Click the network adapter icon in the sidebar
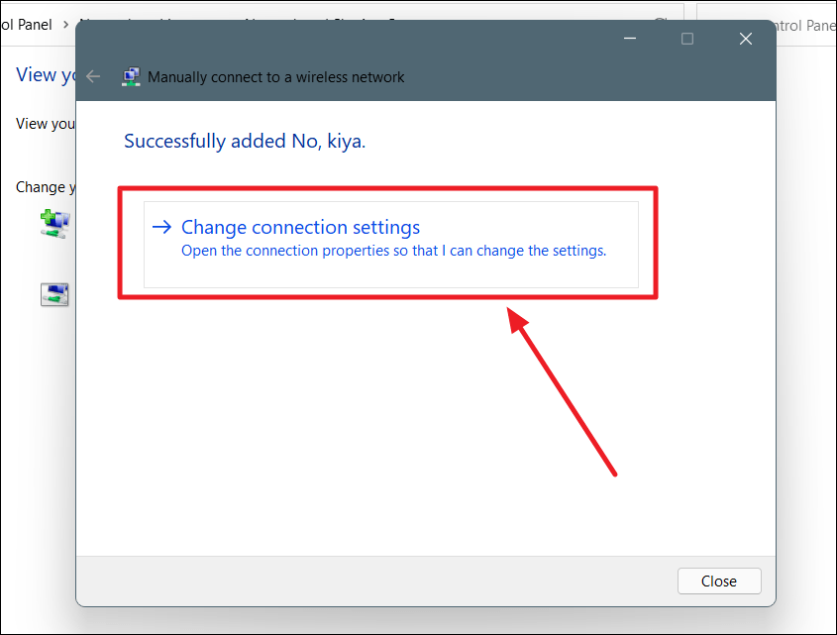The image size is (837, 635). 54,293
